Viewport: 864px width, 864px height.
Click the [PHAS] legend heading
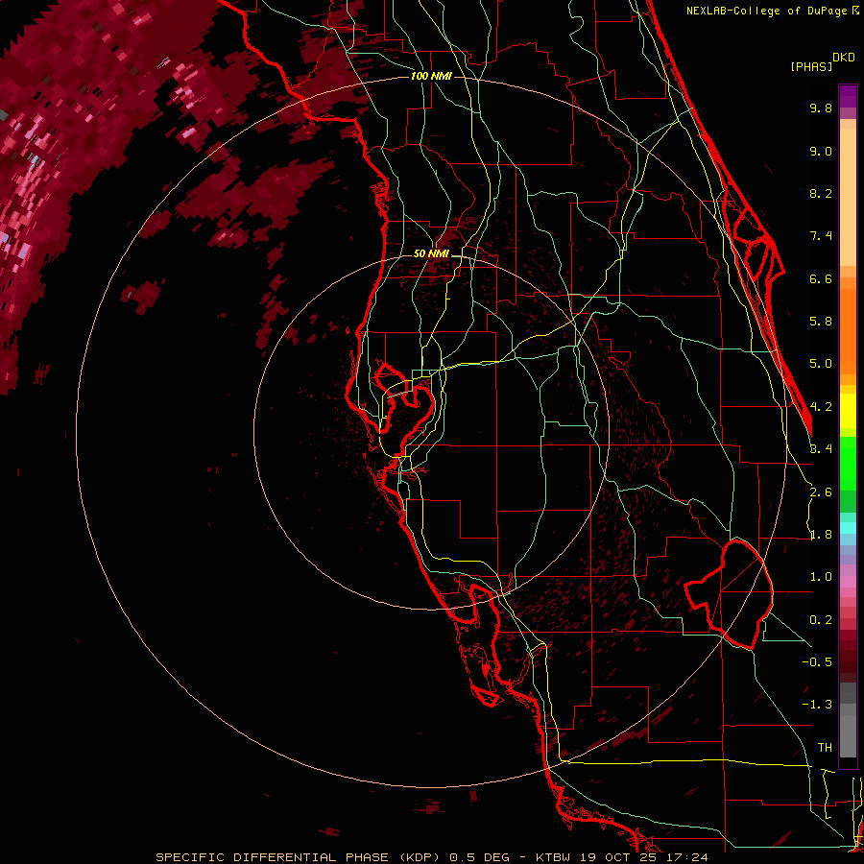click(811, 66)
